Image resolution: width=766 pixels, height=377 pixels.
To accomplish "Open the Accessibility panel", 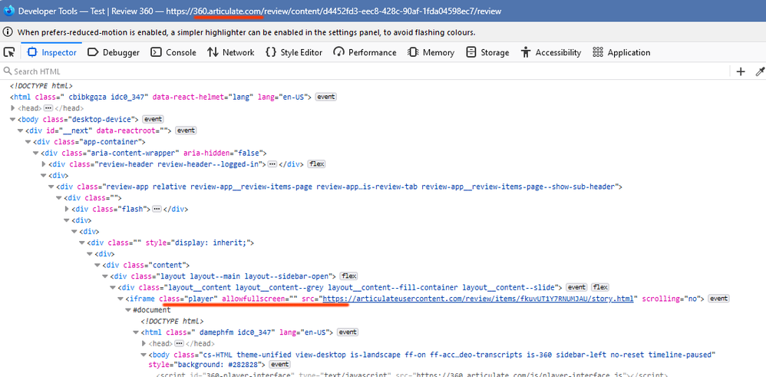I will pyautogui.click(x=550, y=52).
